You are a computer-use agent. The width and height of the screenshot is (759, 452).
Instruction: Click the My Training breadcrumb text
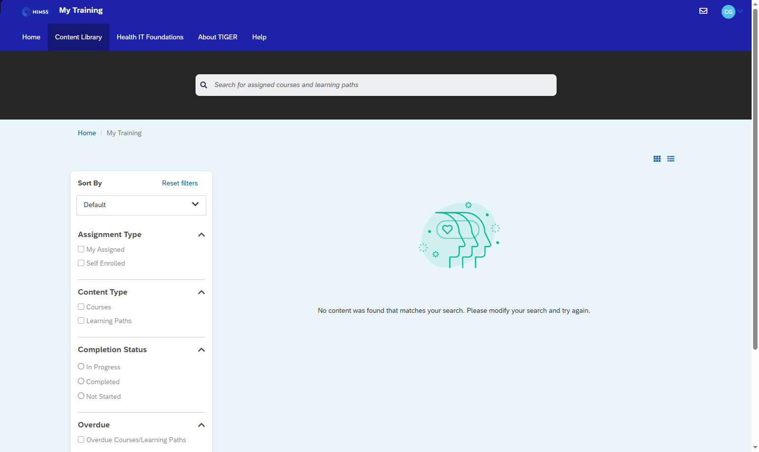(x=124, y=133)
